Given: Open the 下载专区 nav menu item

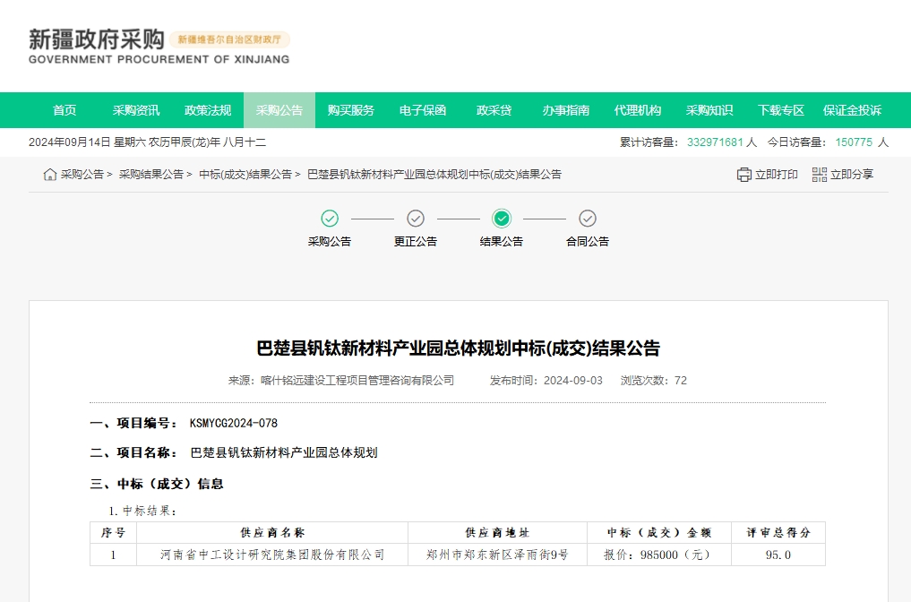Looking at the screenshot, I should coord(780,110).
